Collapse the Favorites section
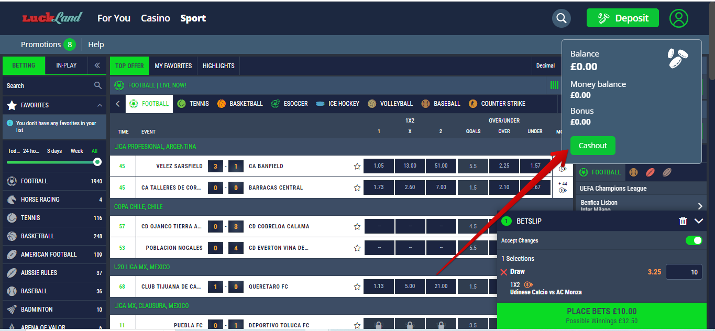 click(100, 105)
